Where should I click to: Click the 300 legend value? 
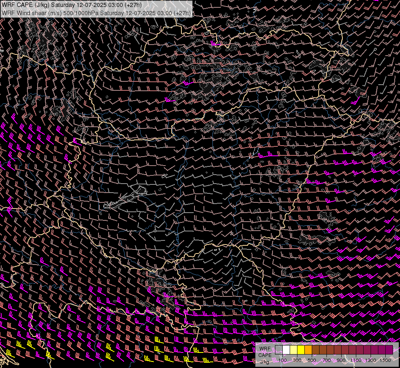pyautogui.click(x=297, y=360)
